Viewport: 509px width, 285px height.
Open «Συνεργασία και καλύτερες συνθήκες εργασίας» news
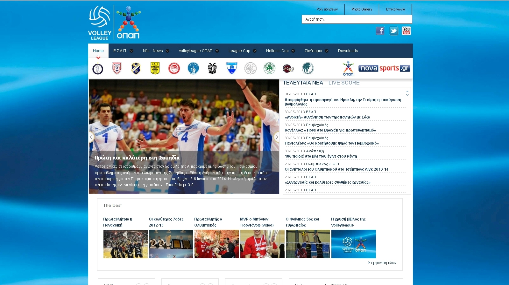point(328,182)
